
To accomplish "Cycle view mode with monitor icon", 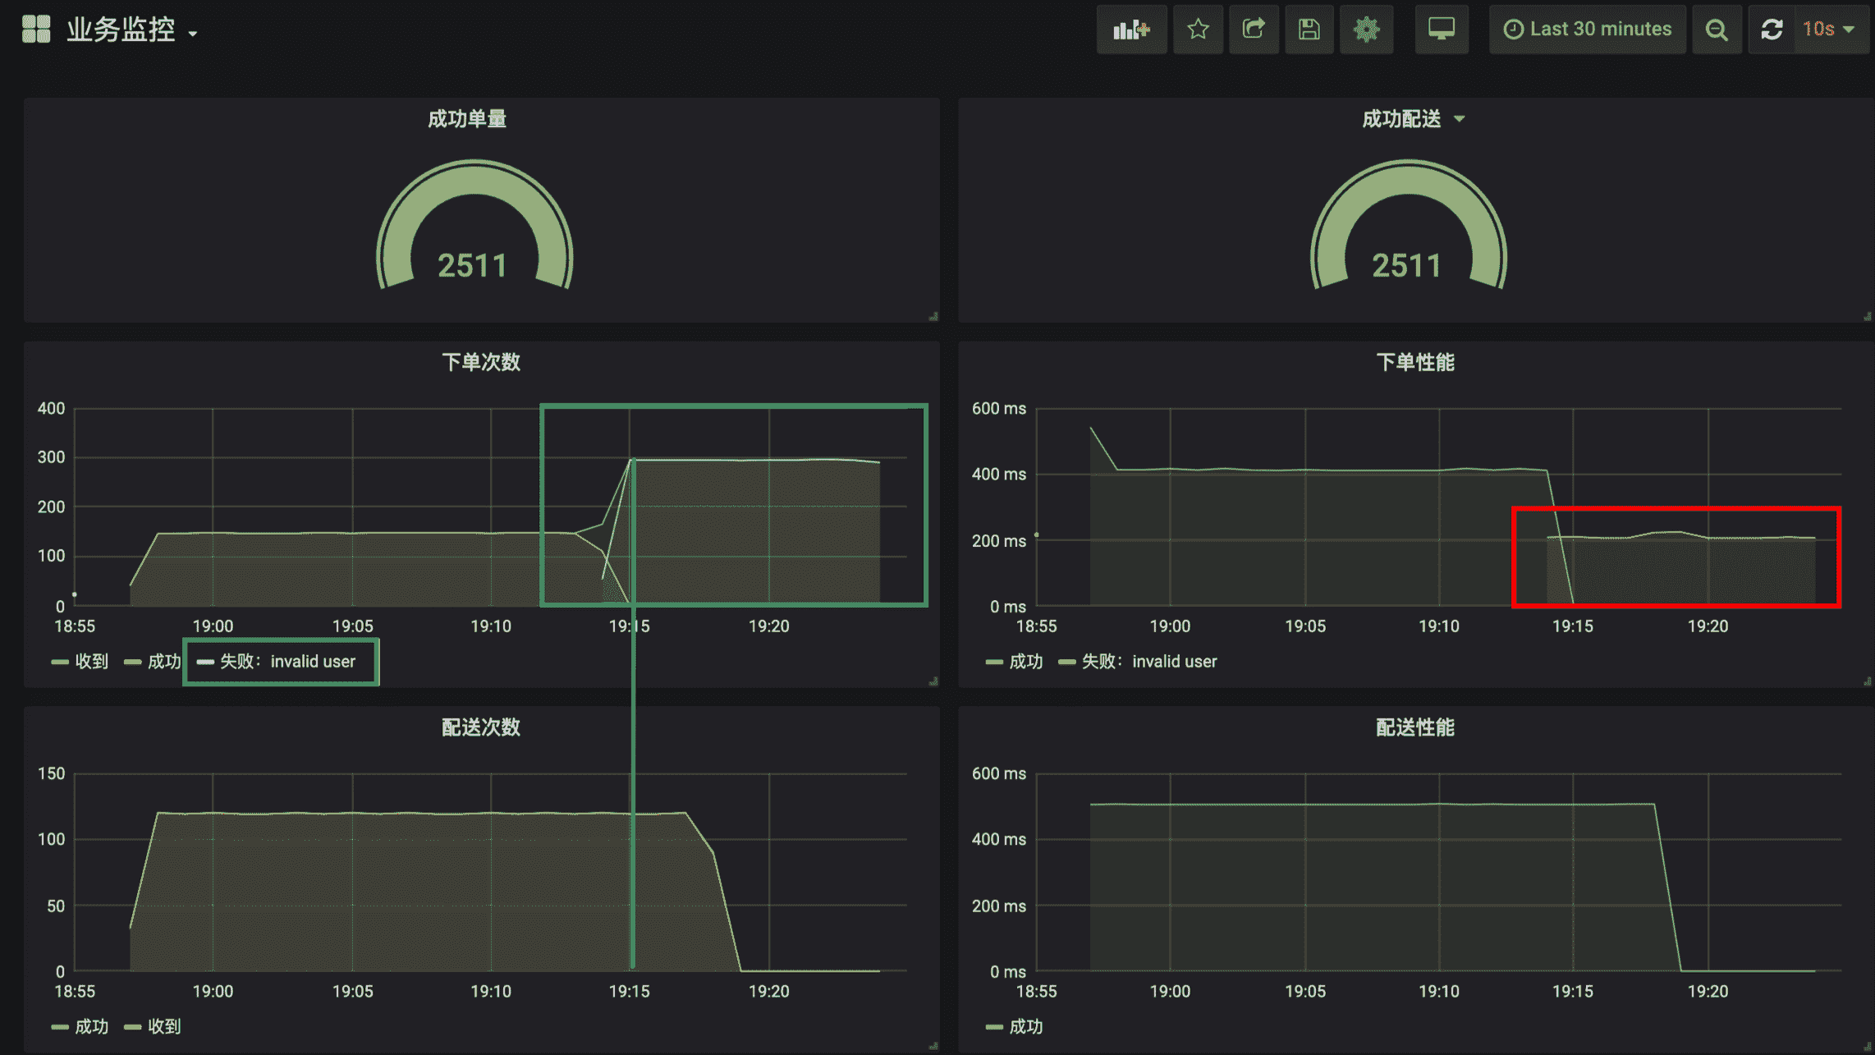I will 1441,30.
